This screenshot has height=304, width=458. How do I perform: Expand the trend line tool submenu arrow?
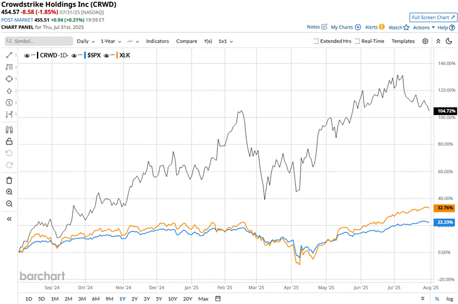point(16,55)
